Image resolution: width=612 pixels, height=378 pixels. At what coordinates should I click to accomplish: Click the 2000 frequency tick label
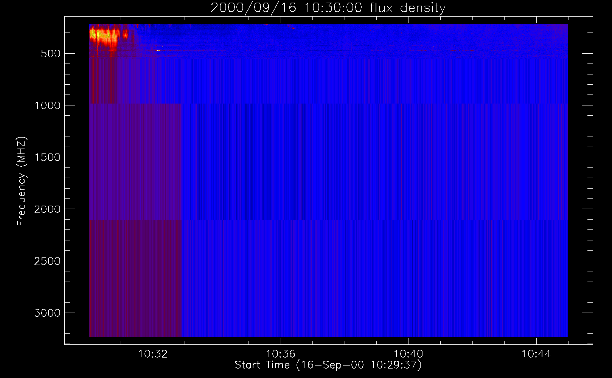click(47, 209)
